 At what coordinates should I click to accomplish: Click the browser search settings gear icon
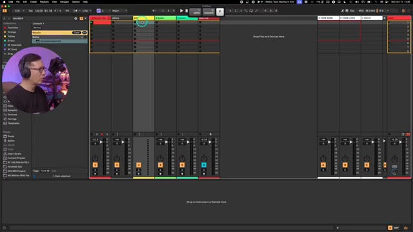tap(76, 19)
